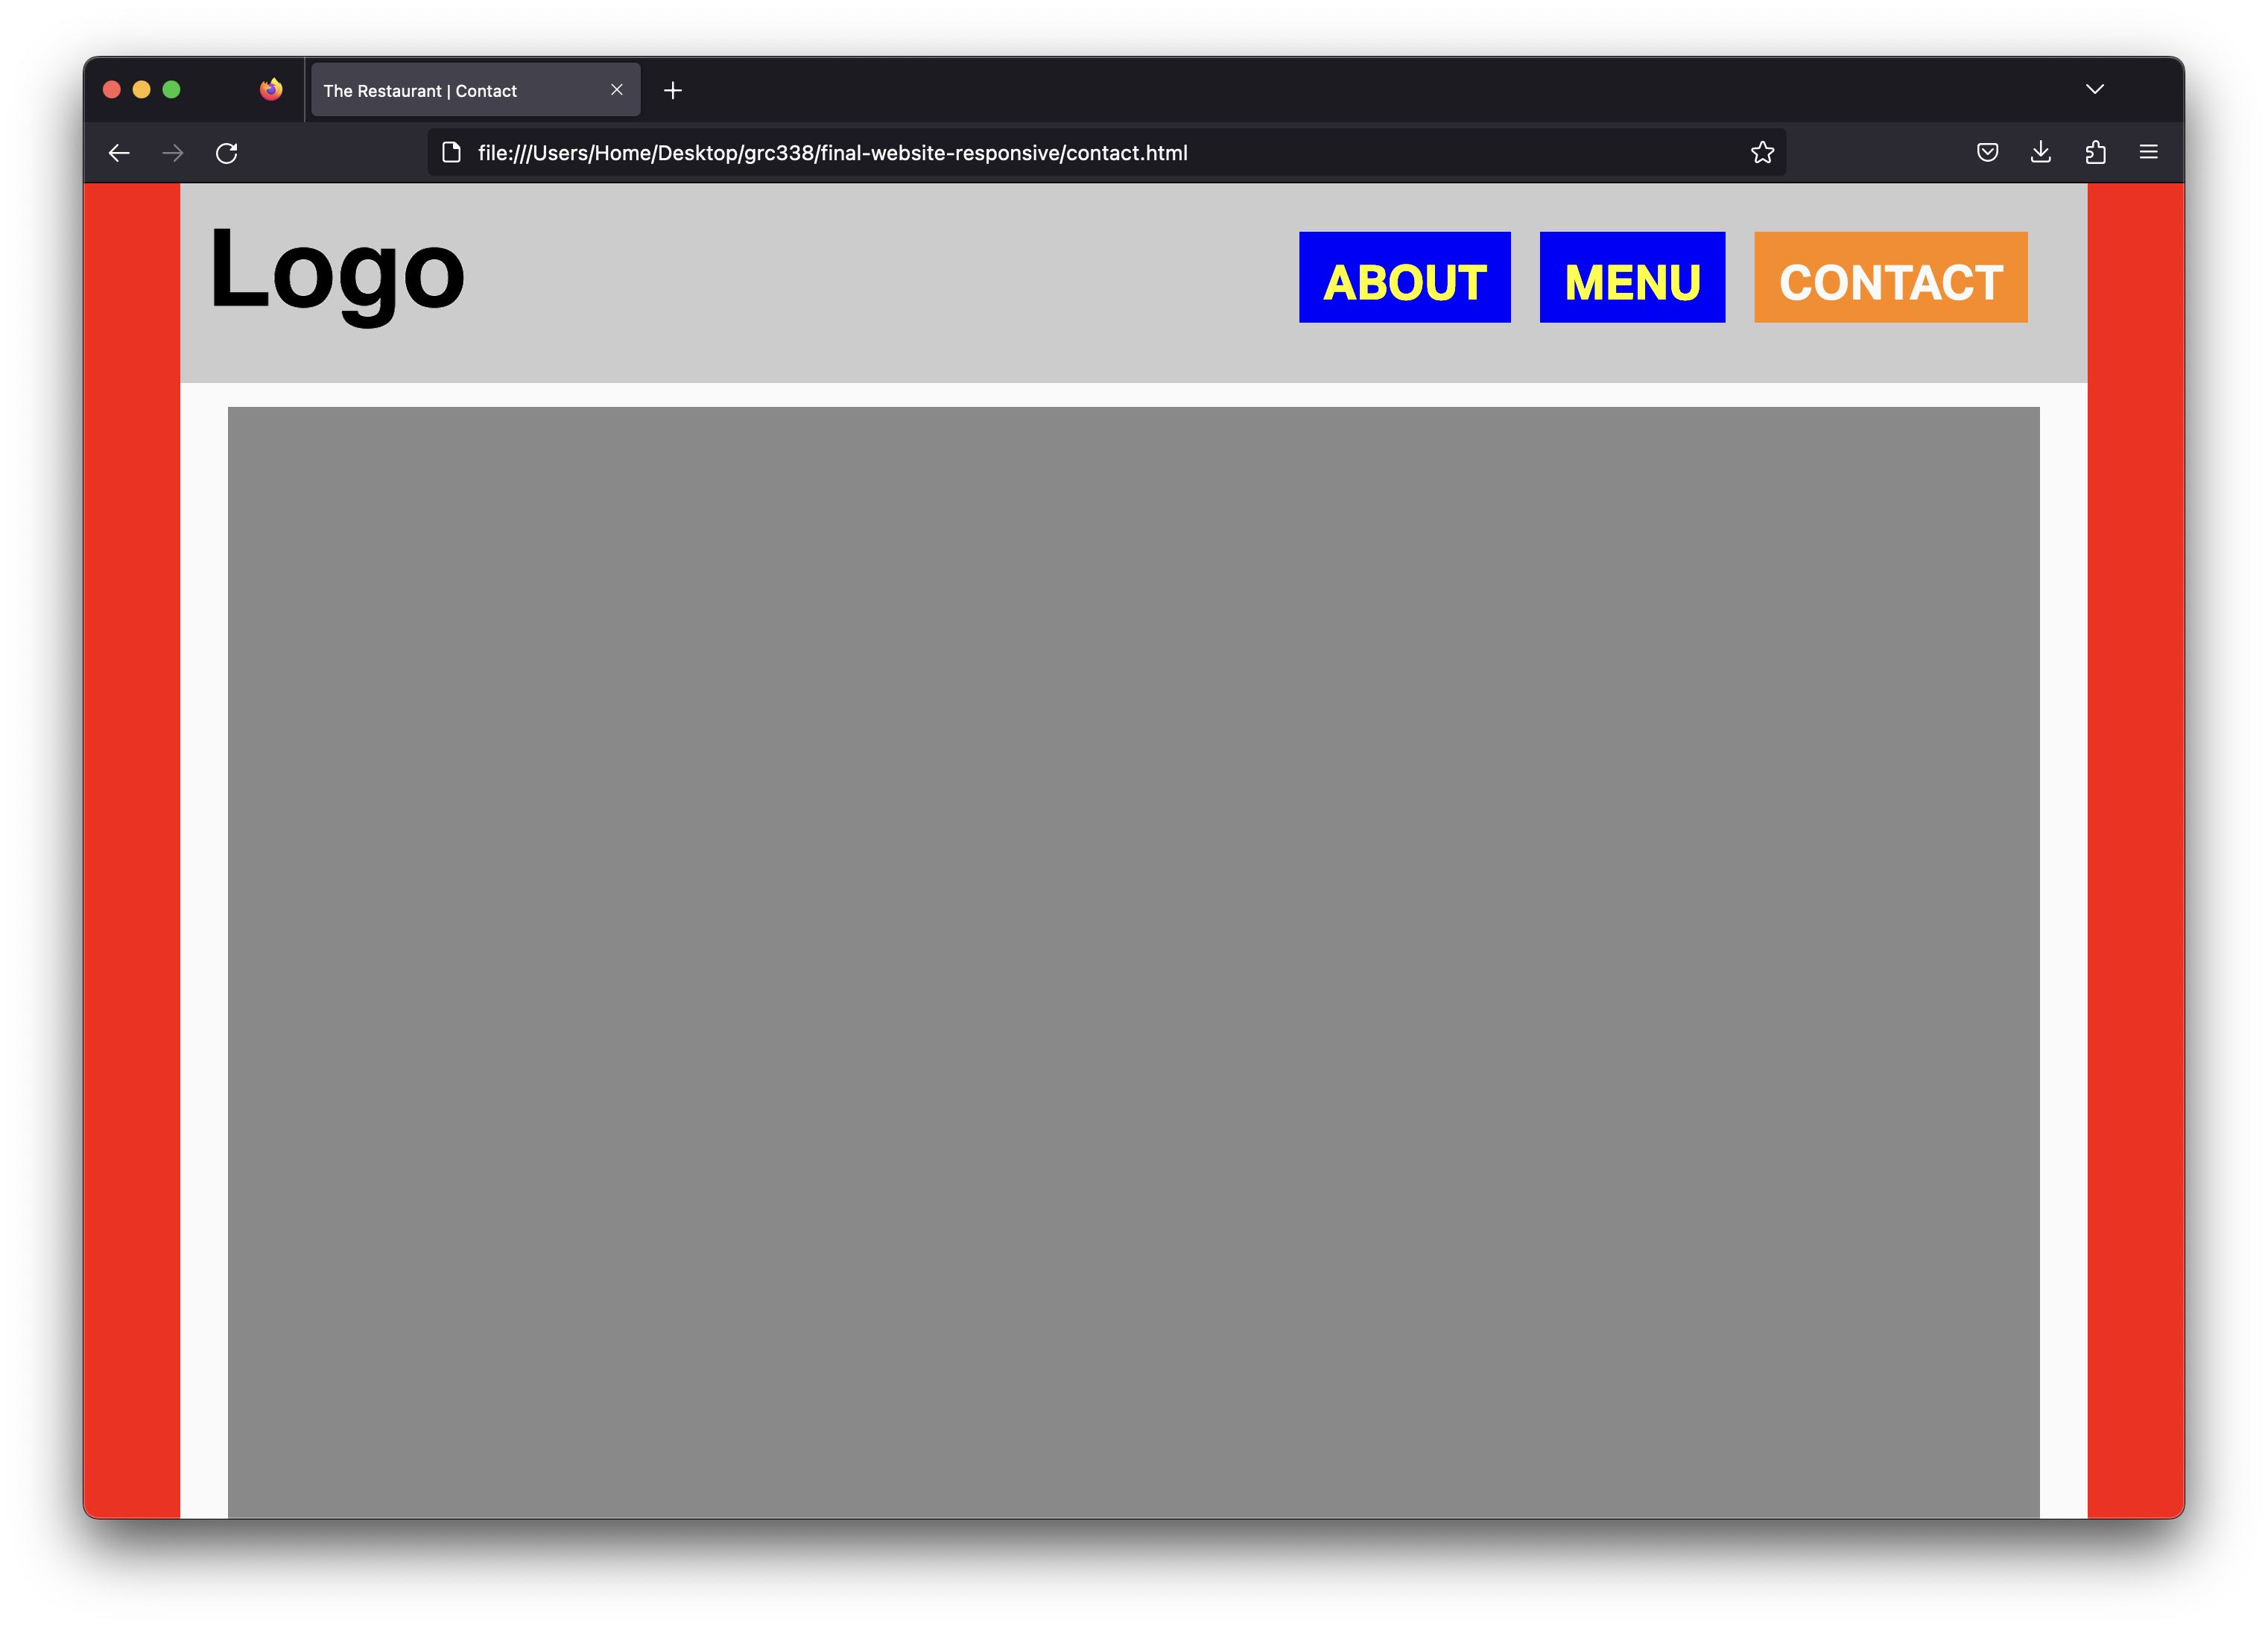Open the Firefox application menu
This screenshot has width=2268, height=1629.
tap(2148, 152)
